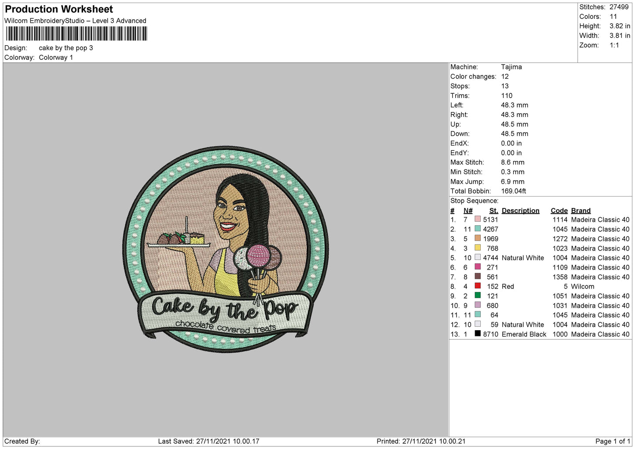Click the 'Colorway 1' value
The image size is (635, 449).
pyautogui.click(x=56, y=58)
